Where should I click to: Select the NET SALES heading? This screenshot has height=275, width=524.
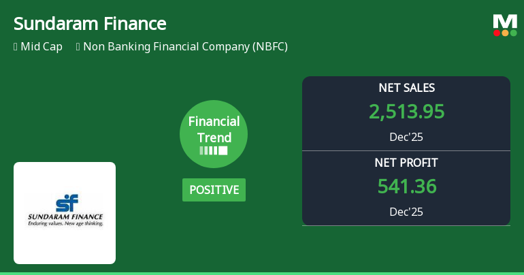pyautogui.click(x=406, y=88)
